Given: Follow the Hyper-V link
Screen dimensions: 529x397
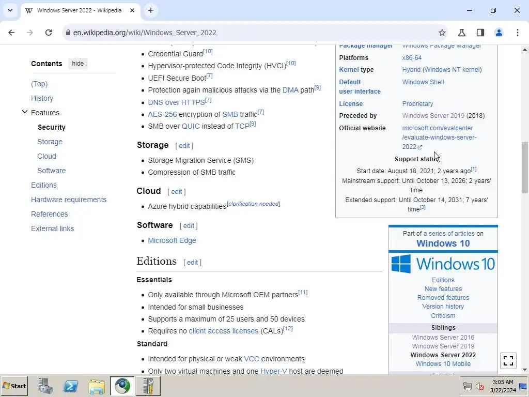Looking at the screenshot, I should tap(274, 371).
